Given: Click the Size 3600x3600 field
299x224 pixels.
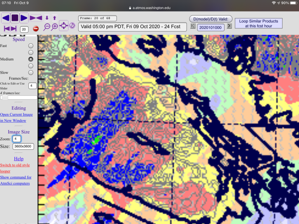Looking at the screenshot, I should [23, 146].
